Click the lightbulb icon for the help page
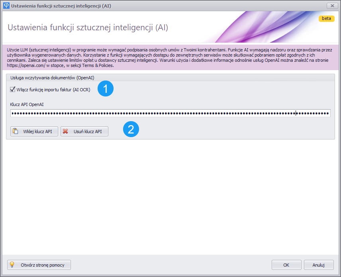Image resolution: width=341 pixels, height=277 pixels. pyautogui.click(x=12, y=265)
